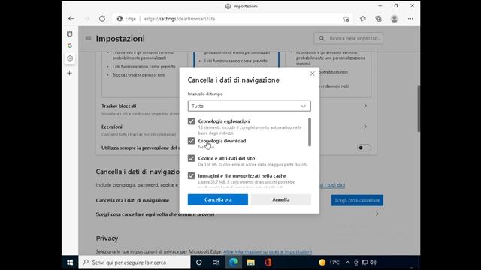This screenshot has height=270, width=481.
Task: Close the Cancella i dati dialog
Action: click(313, 73)
